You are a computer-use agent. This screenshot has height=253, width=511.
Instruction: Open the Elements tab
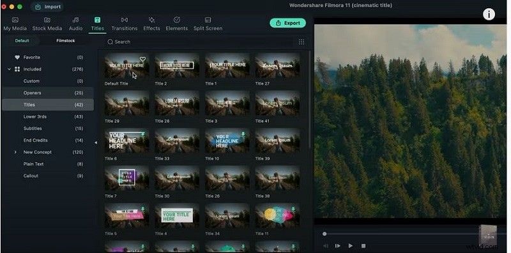pyautogui.click(x=177, y=24)
